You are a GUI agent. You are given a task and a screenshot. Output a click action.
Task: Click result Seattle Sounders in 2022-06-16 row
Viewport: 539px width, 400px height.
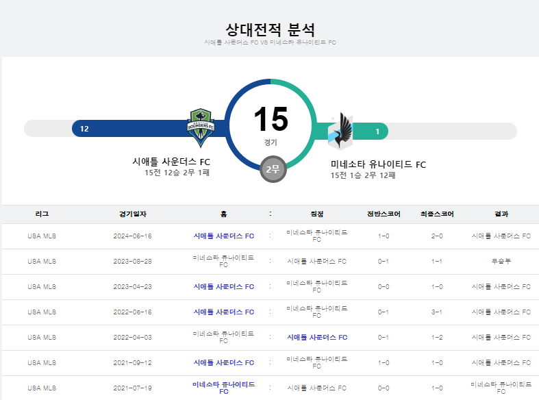click(x=501, y=312)
